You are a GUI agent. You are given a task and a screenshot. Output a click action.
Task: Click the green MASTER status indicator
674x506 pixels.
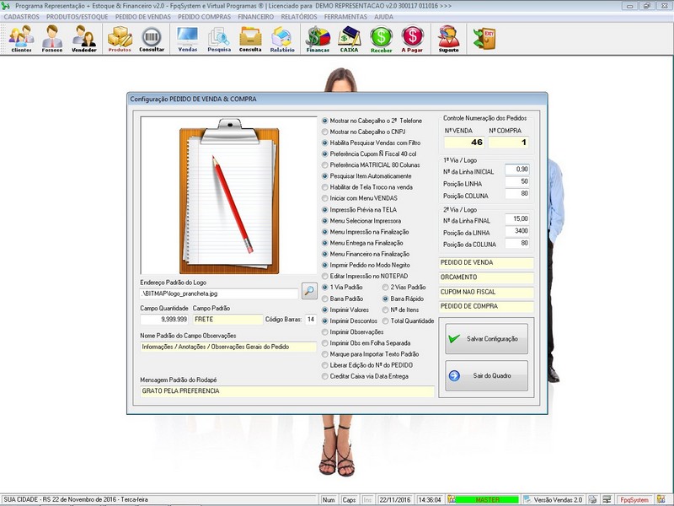(x=487, y=500)
